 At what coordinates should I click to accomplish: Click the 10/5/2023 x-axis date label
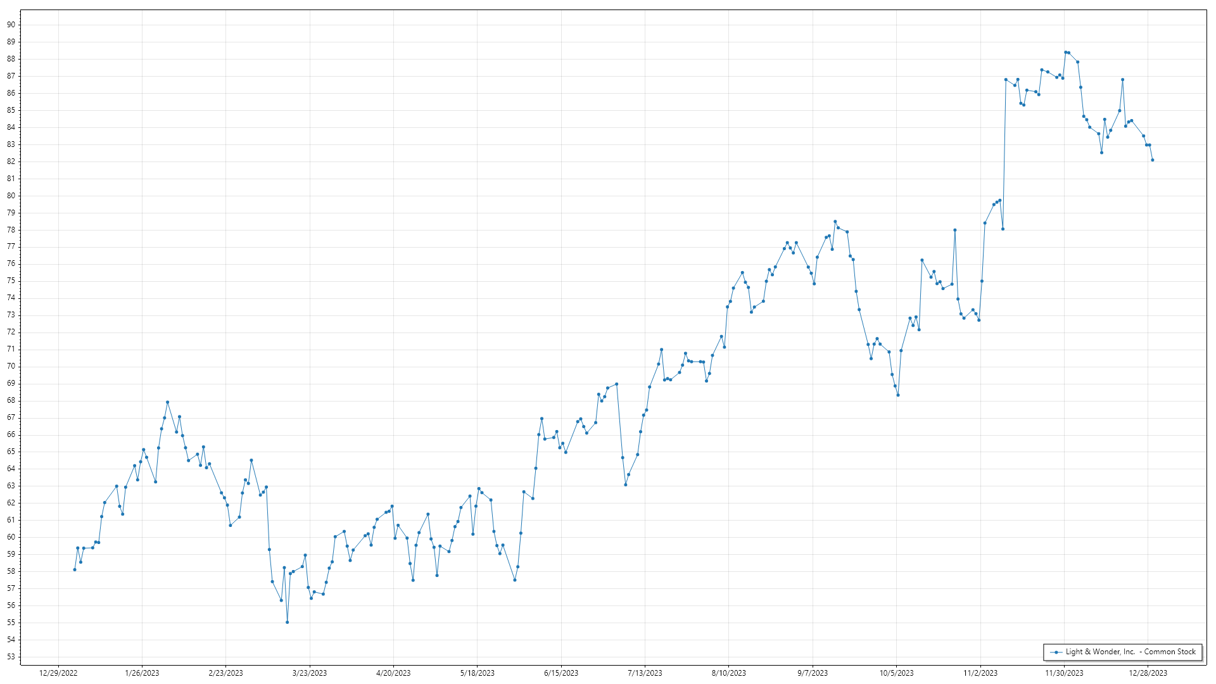click(x=896, y=673)
